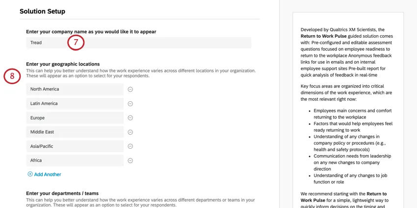The height and width of the screenshot is (208, 417).
Task: Click the plus icon beside Add Another
Action: pyautogui.click(x=30, y=174)
